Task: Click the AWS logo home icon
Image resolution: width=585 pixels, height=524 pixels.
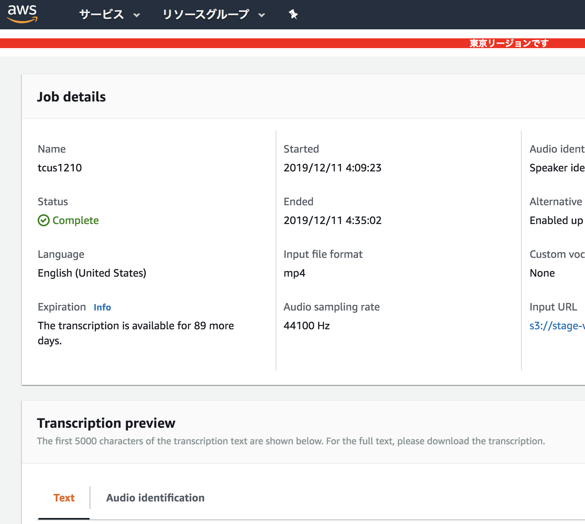Action: pos(23,14)
